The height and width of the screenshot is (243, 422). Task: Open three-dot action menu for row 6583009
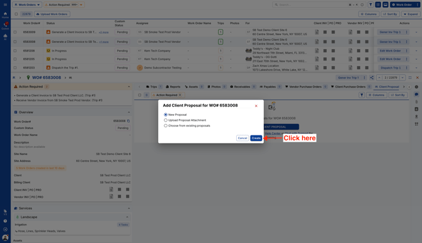407,32
